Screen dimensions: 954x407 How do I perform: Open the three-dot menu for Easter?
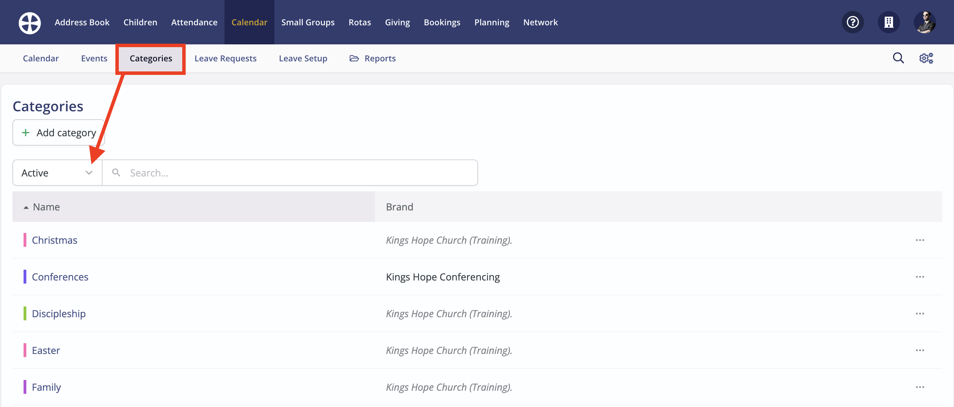[920, 350]
